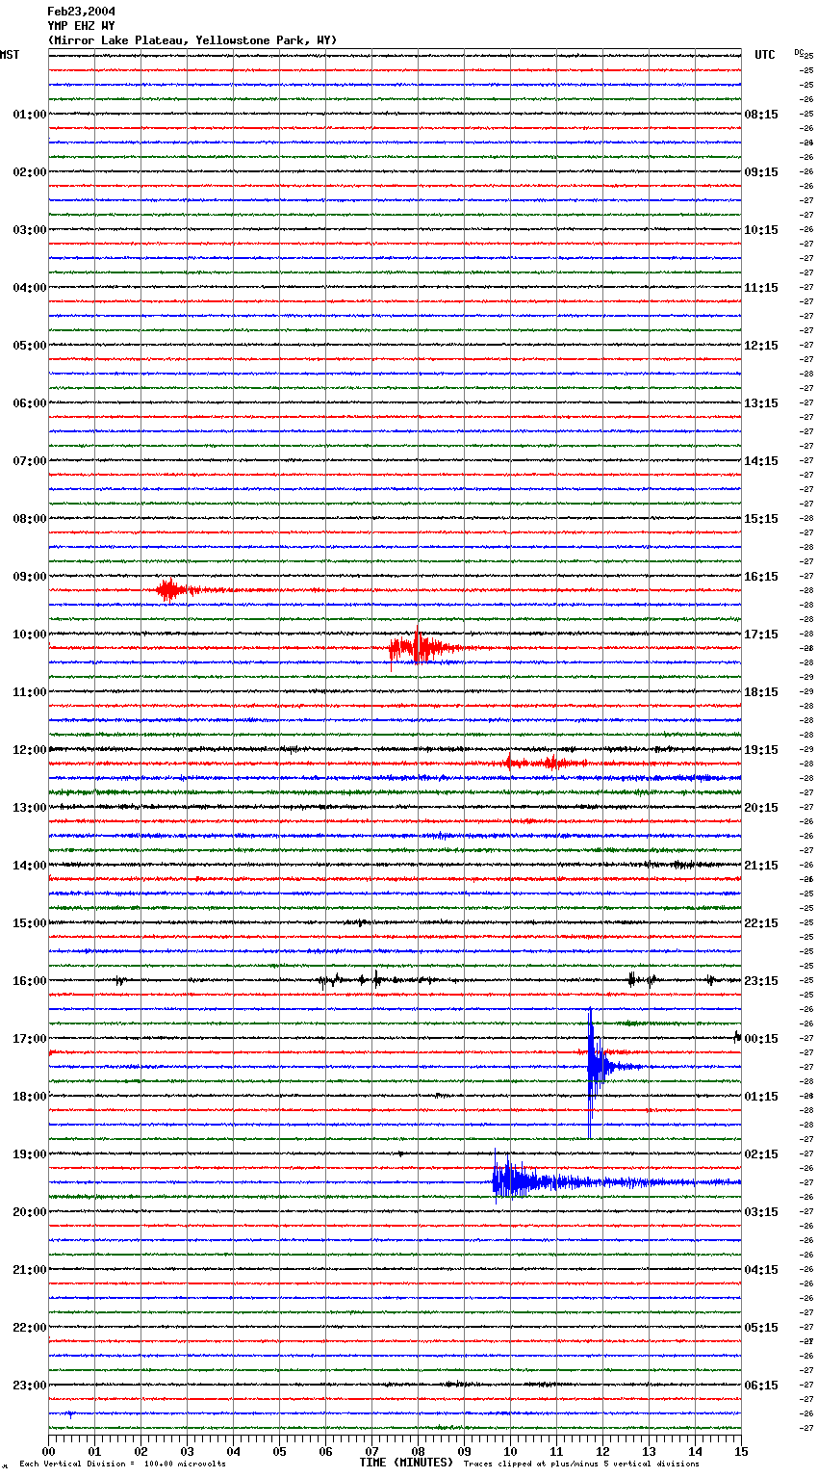Click the 16:15 UTC time label
Screen dimensions: 818x1477
point(761,577)
